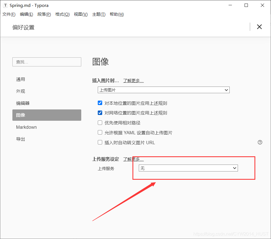Viewport: 271px width, 239px height.
Task: Disable 对网络位置的图片应用上述规则
Action: pos(100,113)
